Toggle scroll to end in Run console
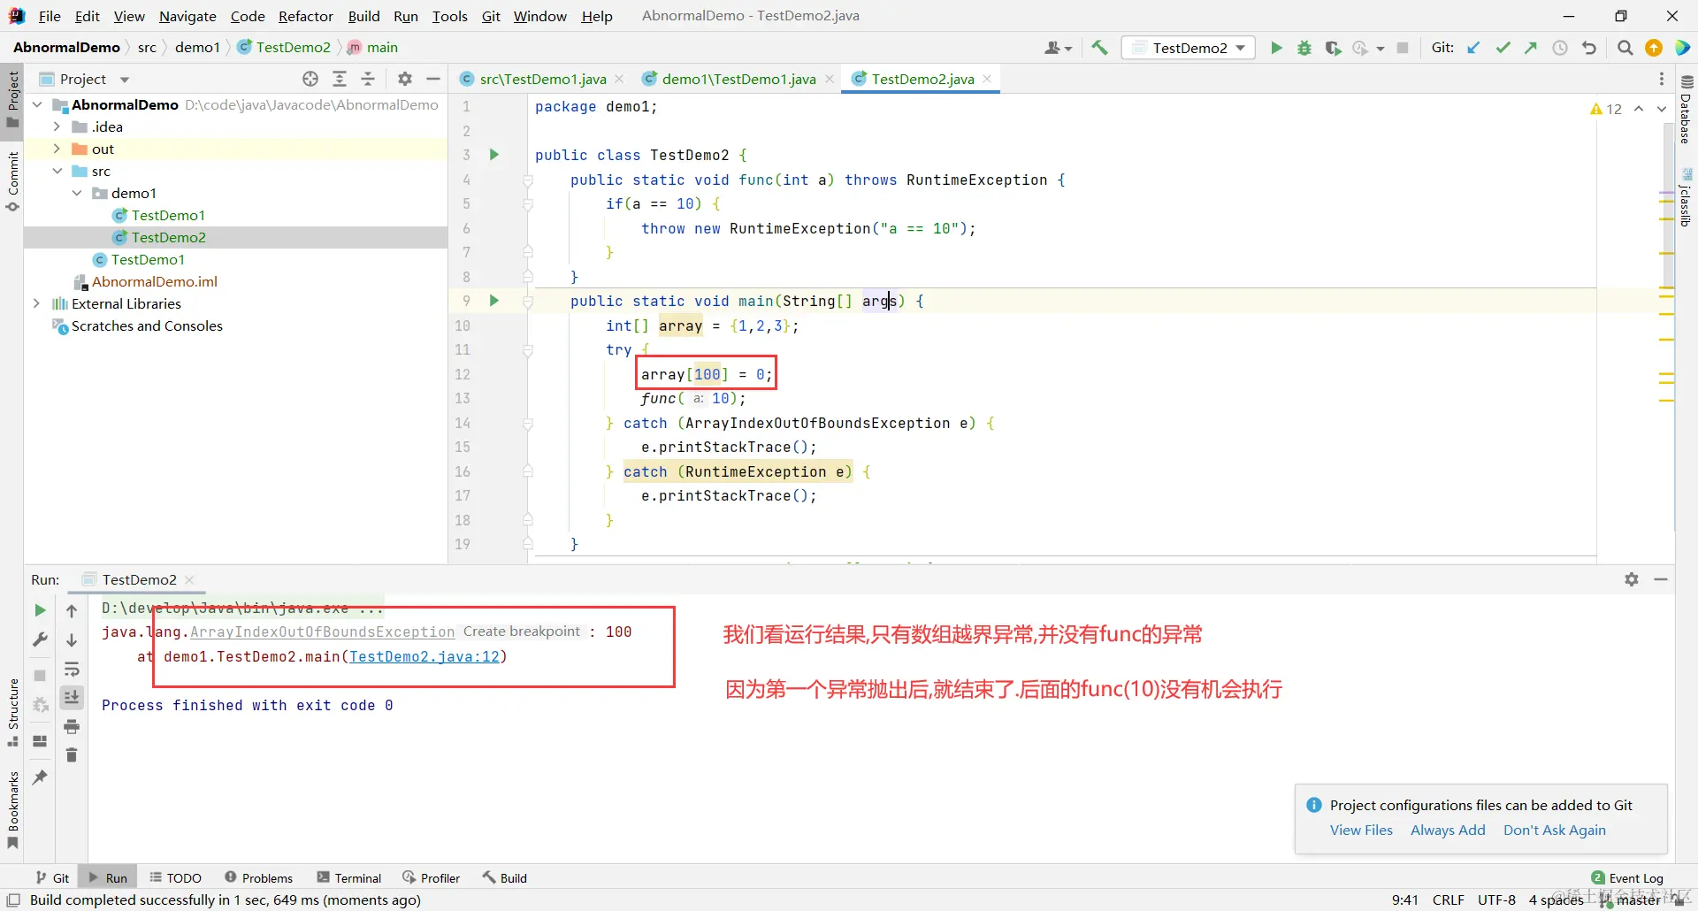This screenshot has height=911, width=1698. coord(73,698)
